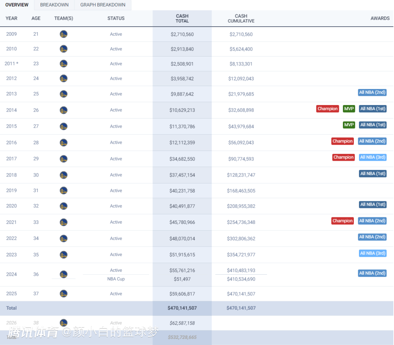Click the All NBA (1st) badge in 2014 row
The height and width of the screenshot is (345, 394).
(372, 109)
